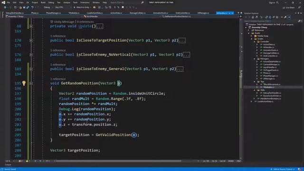Expand the isCloseToEnemy_General method outline
304x171 pixels.
31,69
